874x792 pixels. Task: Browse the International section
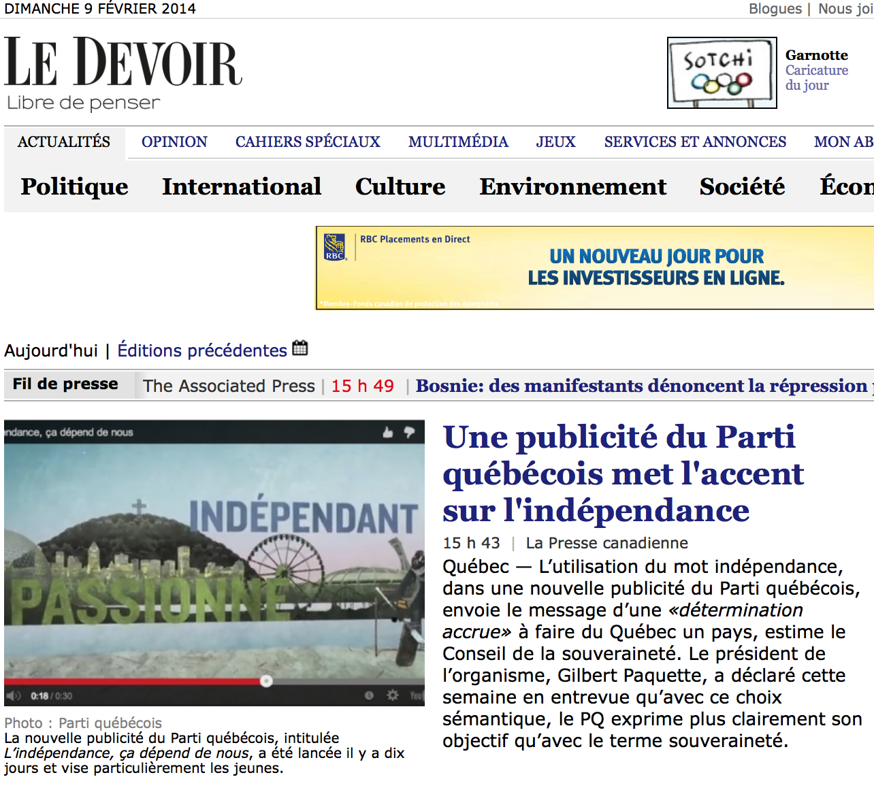coord(242,186)
